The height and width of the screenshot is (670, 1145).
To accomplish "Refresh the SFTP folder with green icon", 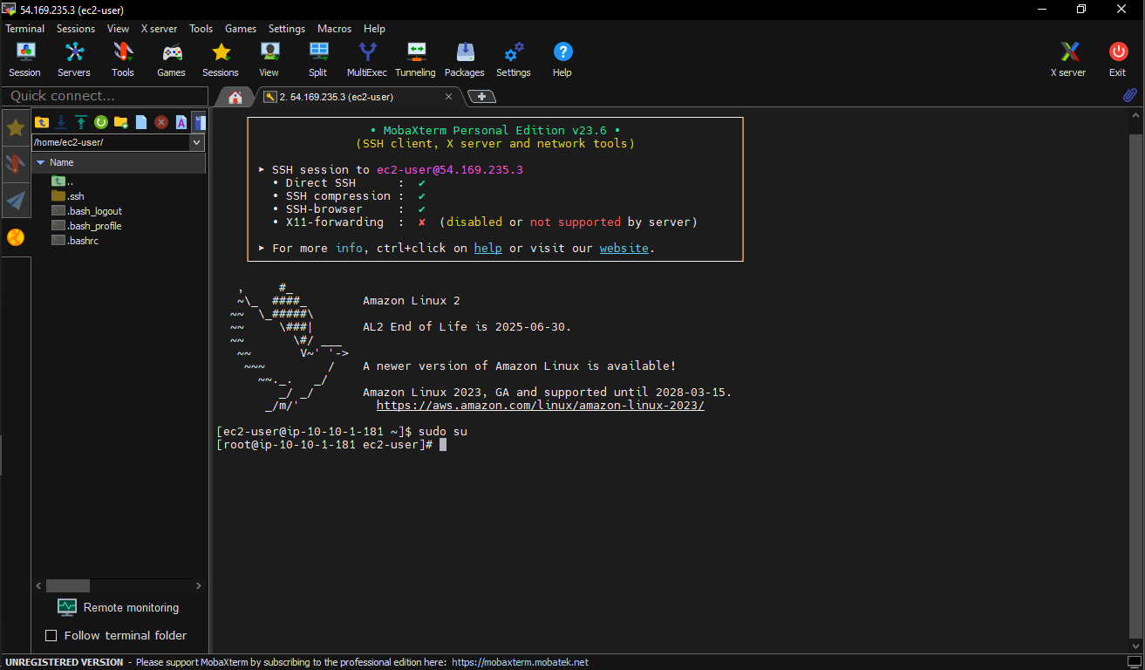I will point(101,122).
